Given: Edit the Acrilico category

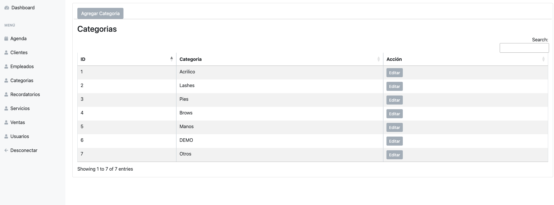Looking at the screenshot, I should click(394, 73).
